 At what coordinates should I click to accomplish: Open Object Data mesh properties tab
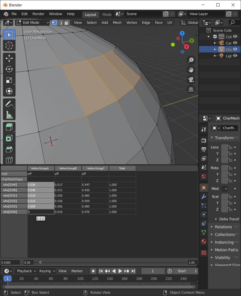pos(204,232)
